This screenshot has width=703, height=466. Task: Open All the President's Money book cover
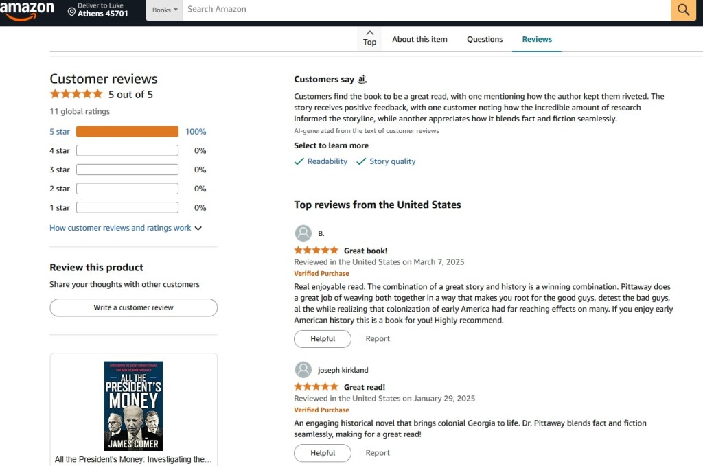(x=133, y=406)
